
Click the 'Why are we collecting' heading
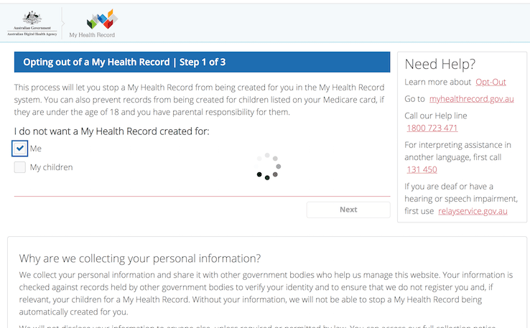click(140, 258)
